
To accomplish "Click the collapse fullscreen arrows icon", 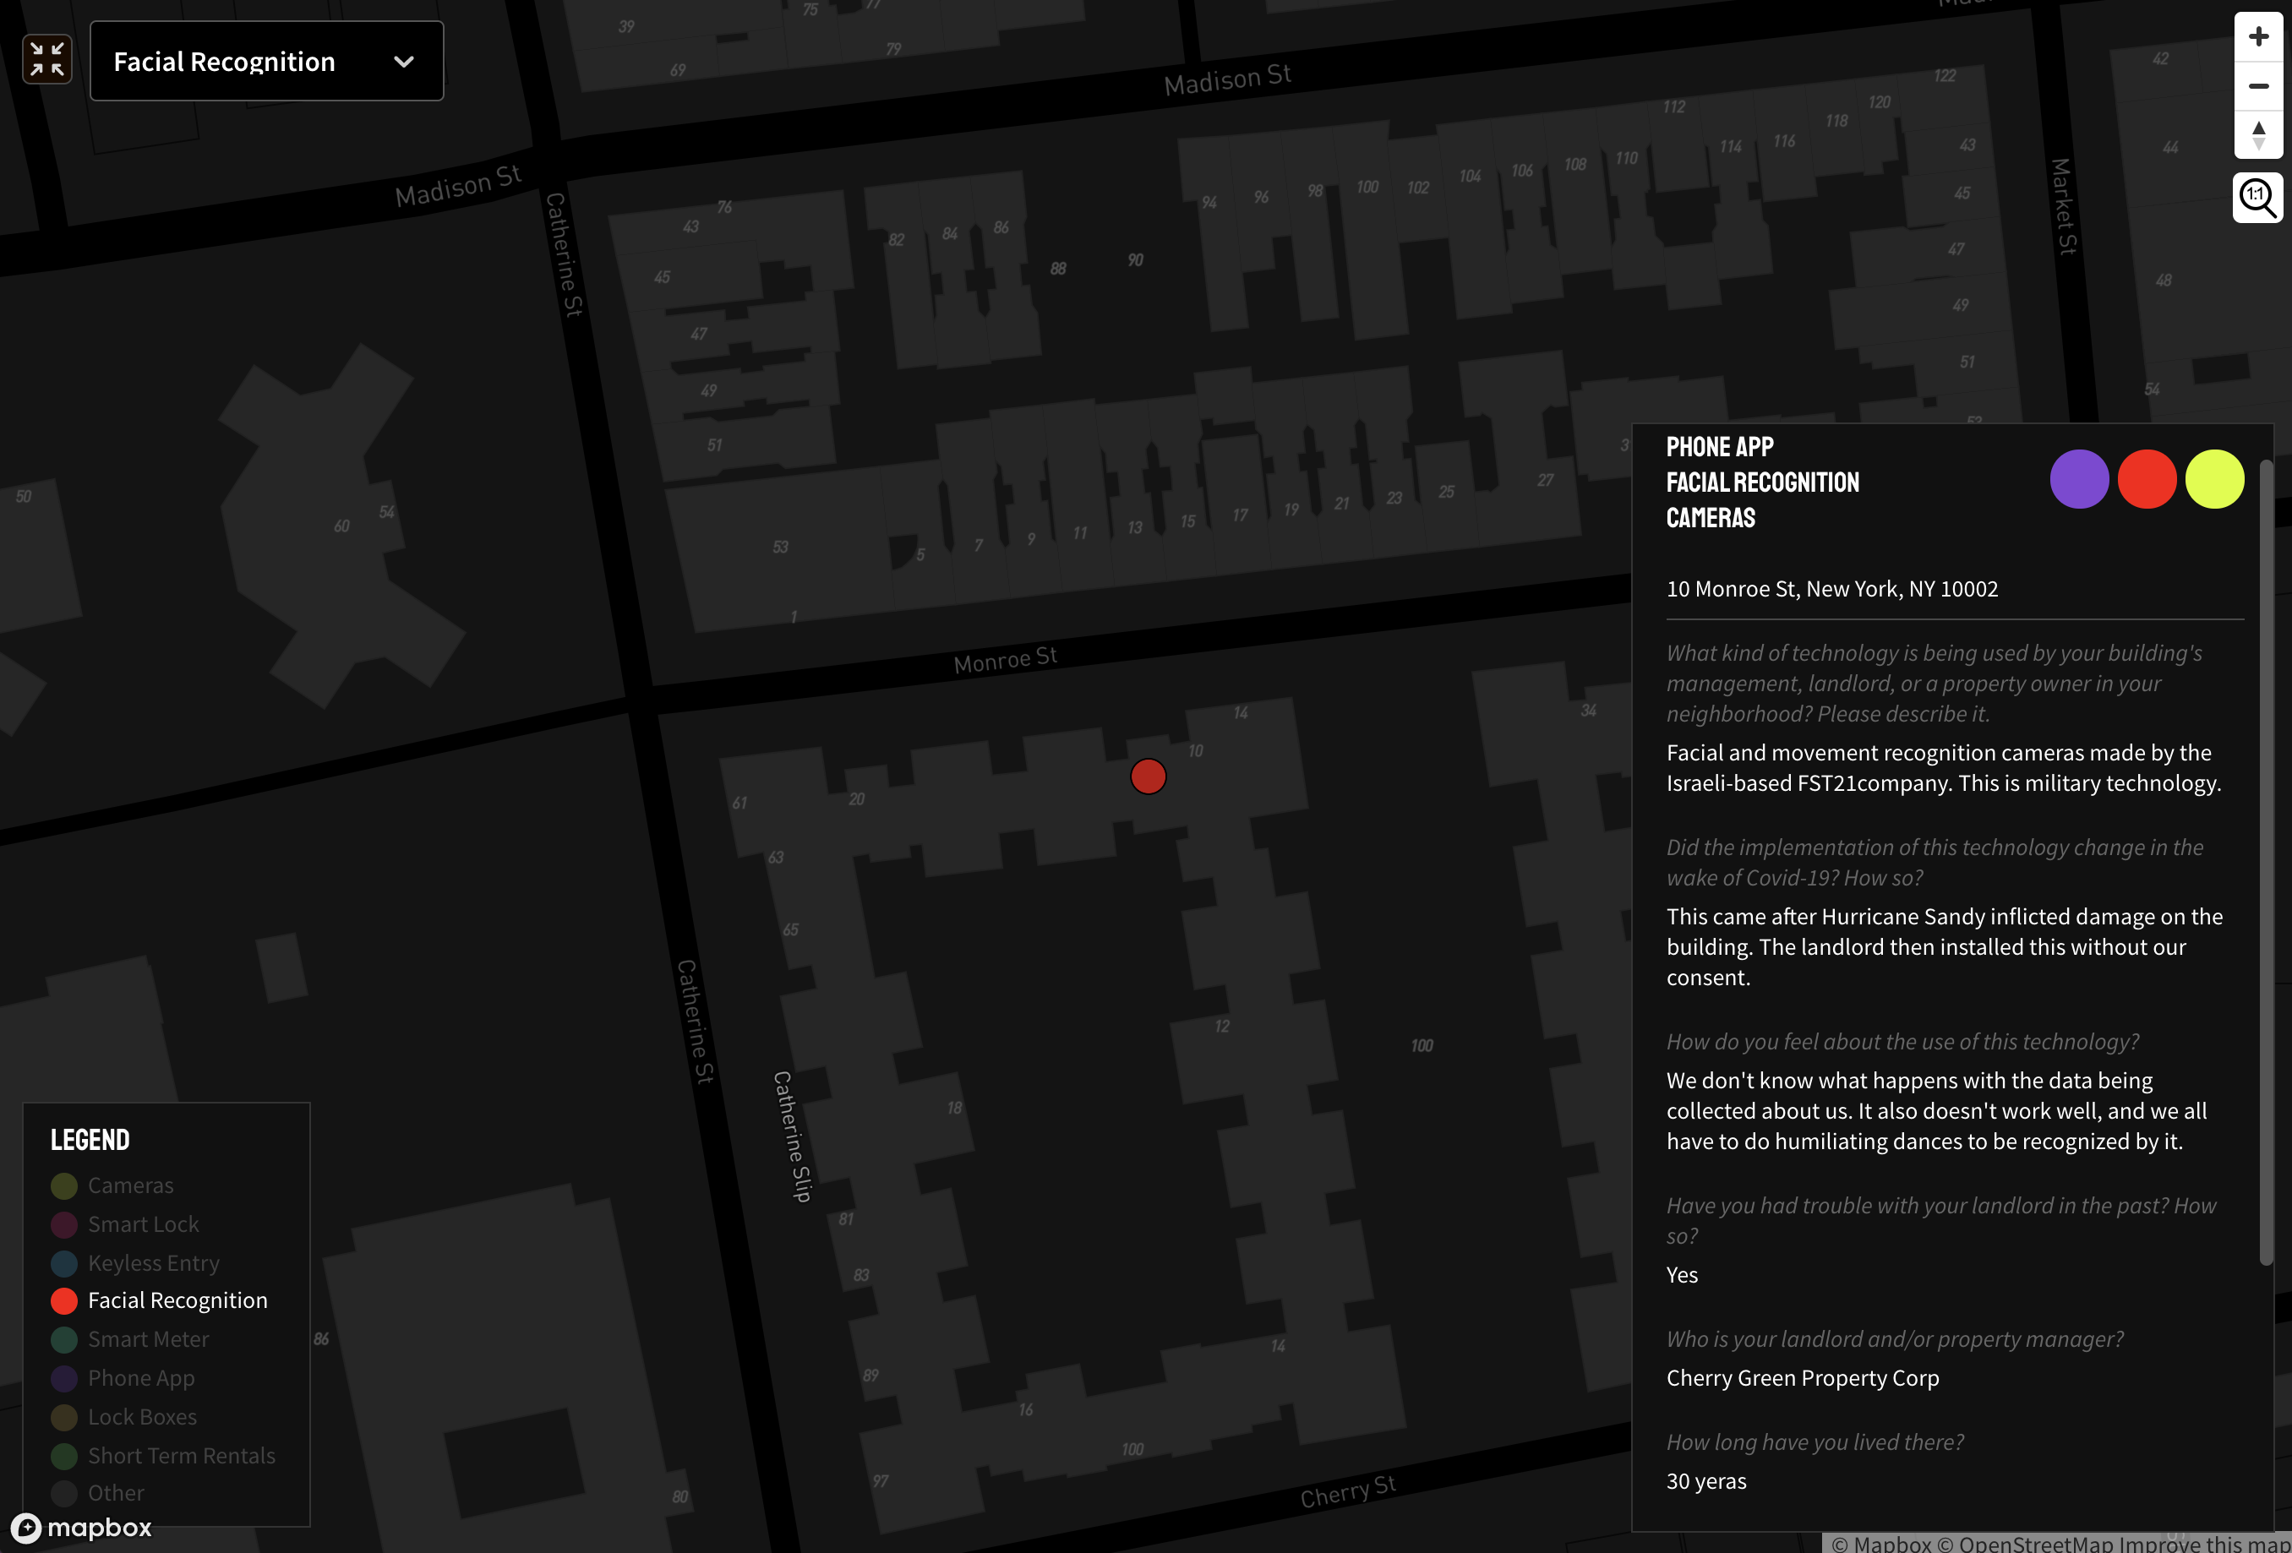I will 47,60.
